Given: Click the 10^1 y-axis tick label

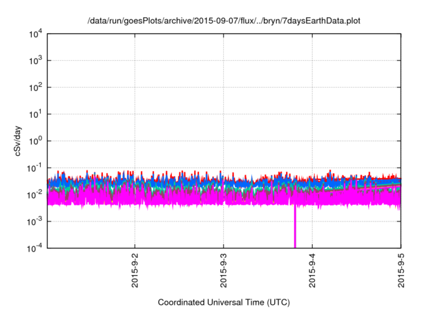Looking at the screenshot, I should (x=35, y=114).
